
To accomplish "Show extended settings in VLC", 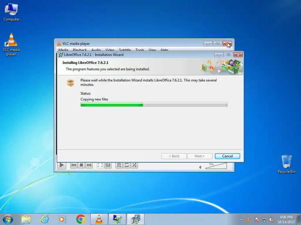I will [x=108, y=165].
